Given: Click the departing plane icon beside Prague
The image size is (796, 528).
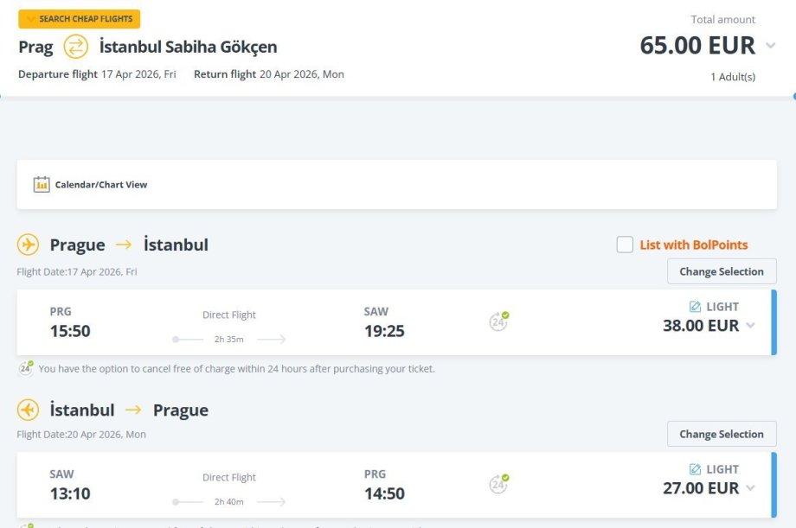Looking at the screenshot, I should 29,245.
